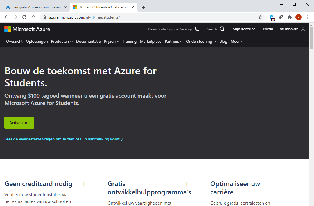The width and height of the screenshot is (314, 206).
Task: Maximize the browser window
Action: click(294, 4)
